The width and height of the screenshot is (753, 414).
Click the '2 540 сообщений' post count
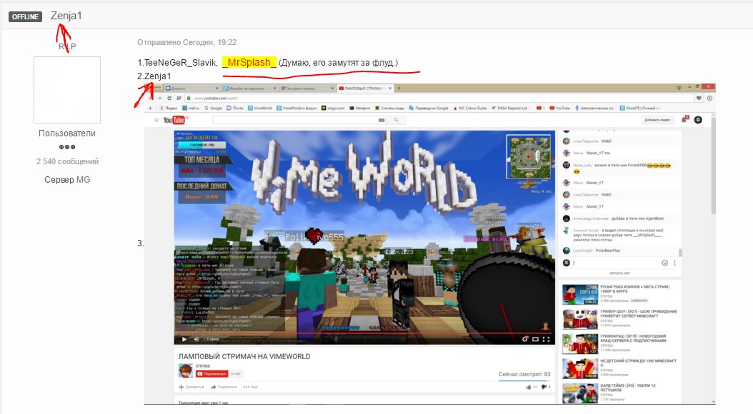[x=67, y=161]
